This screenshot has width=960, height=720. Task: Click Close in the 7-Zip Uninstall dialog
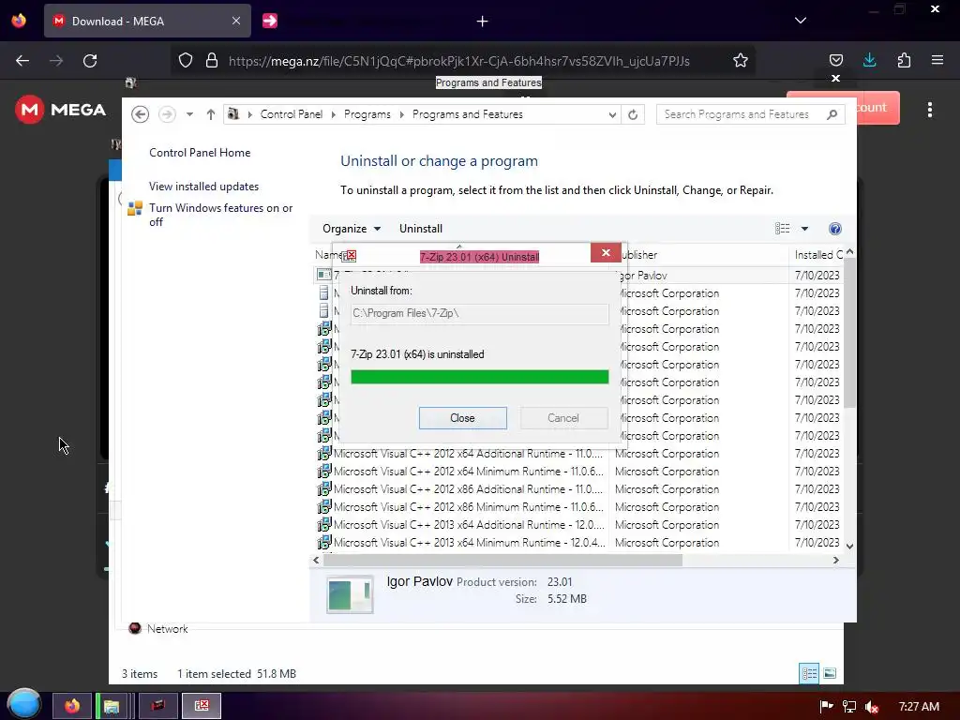coord(462,418)
